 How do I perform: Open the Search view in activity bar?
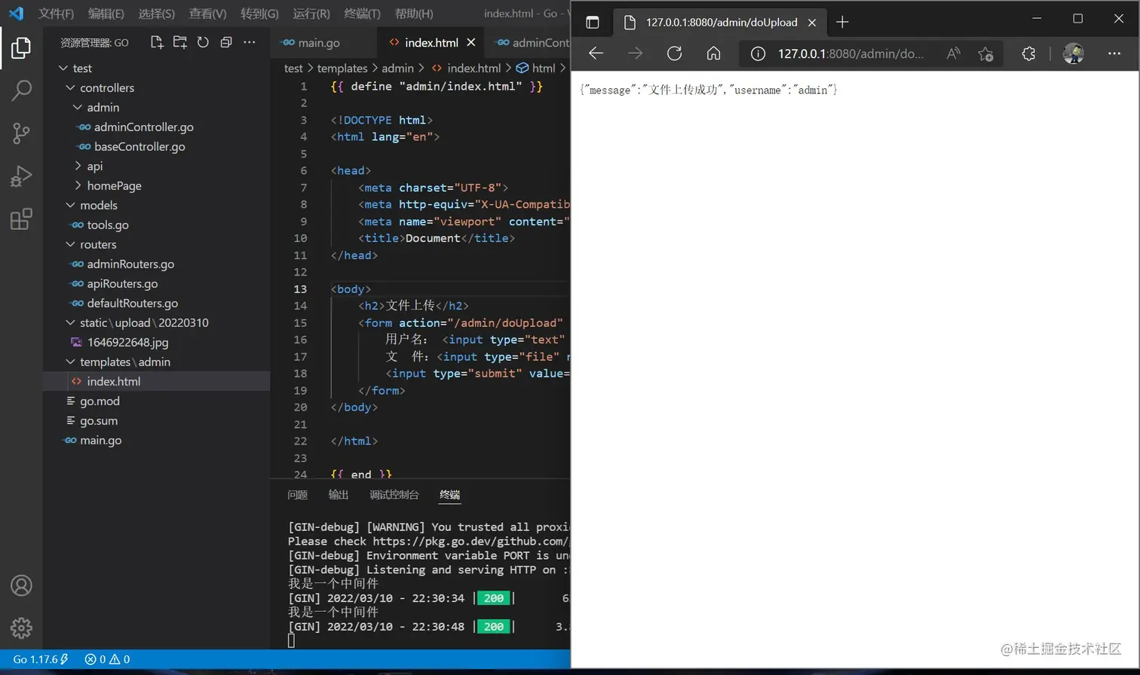pos(21,91)
